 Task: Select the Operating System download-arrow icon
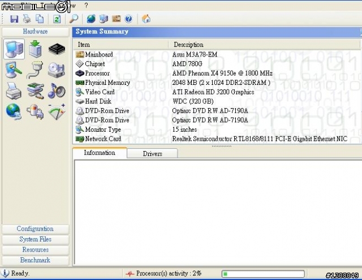(x=35, y=49)
